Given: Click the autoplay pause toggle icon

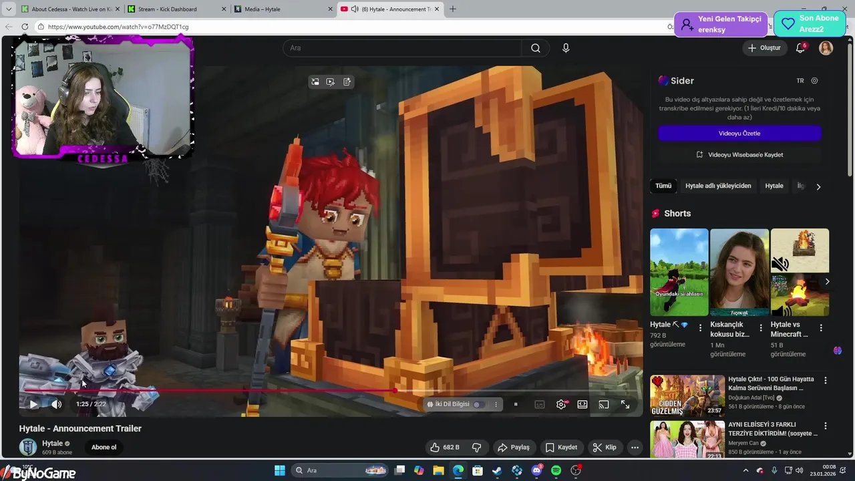Looking at the screenshot, I should [x=516, y=404].
